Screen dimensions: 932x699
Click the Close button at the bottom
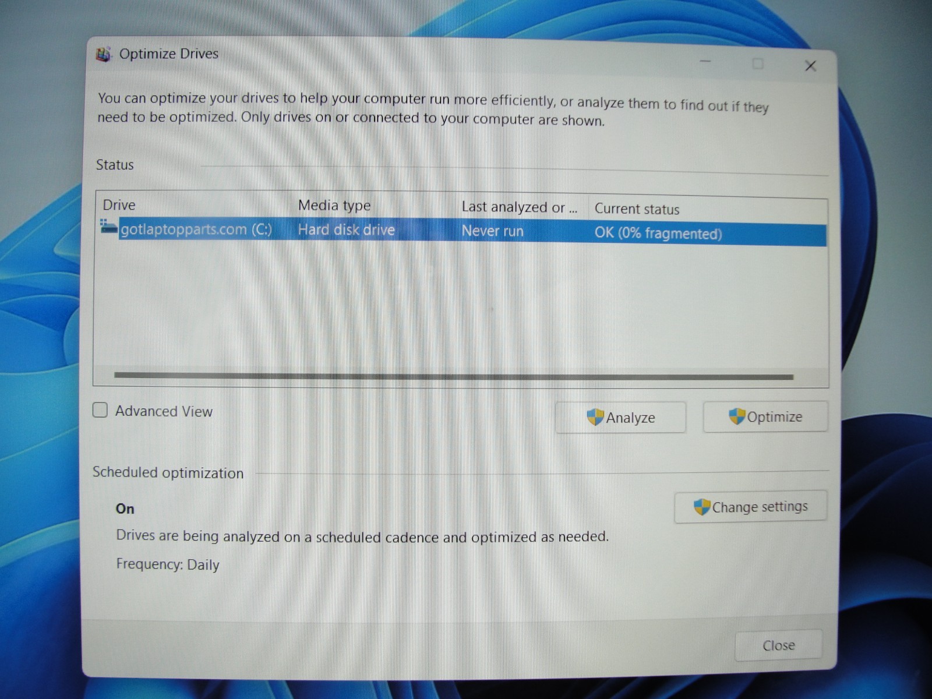[778, 645]
